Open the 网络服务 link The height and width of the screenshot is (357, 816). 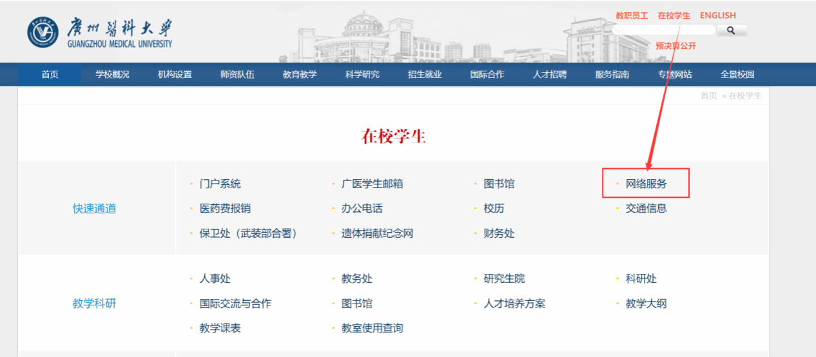click(646, 184)
